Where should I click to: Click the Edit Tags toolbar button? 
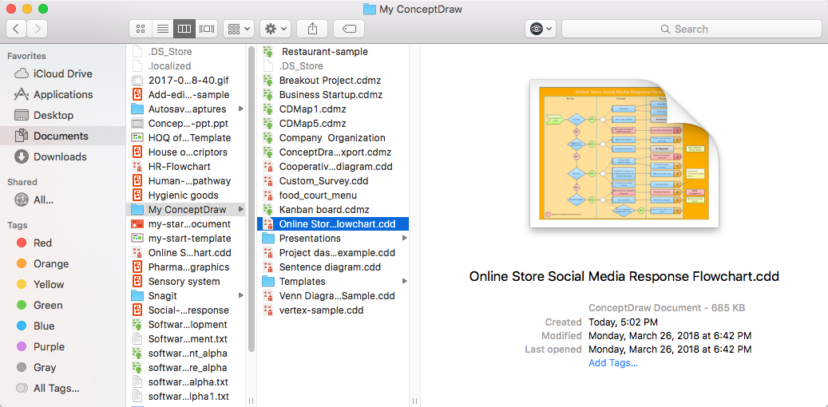click(348, 29)
